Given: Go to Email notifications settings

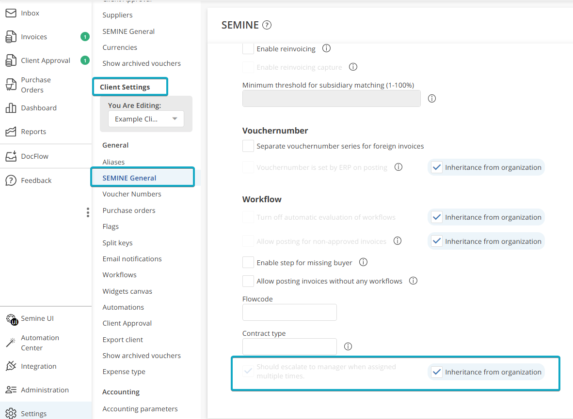Looking at the screenshot, I should click(x=132, y=259).
